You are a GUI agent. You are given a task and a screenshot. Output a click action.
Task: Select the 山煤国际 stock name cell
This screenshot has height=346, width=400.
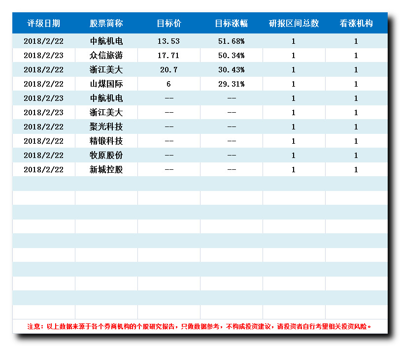[x=106, y=84]
